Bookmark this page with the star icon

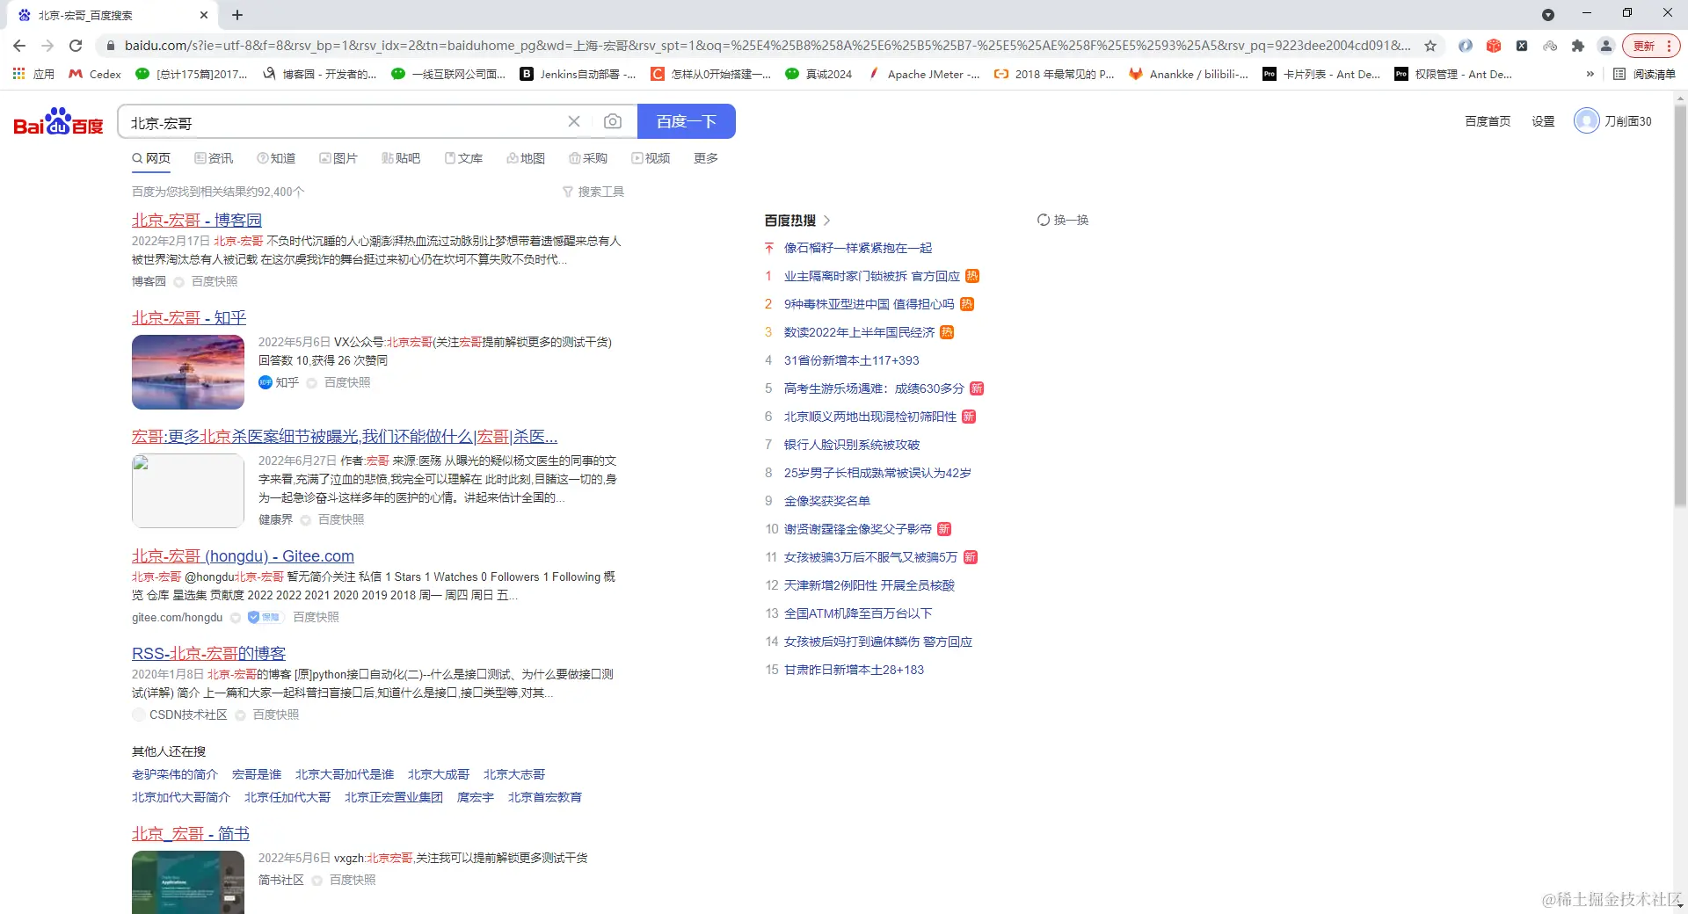1430,46
